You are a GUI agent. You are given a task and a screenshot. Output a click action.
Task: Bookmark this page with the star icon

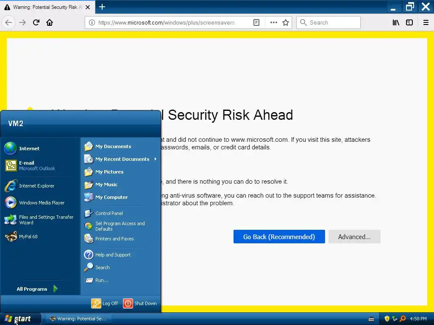point(286,22)
